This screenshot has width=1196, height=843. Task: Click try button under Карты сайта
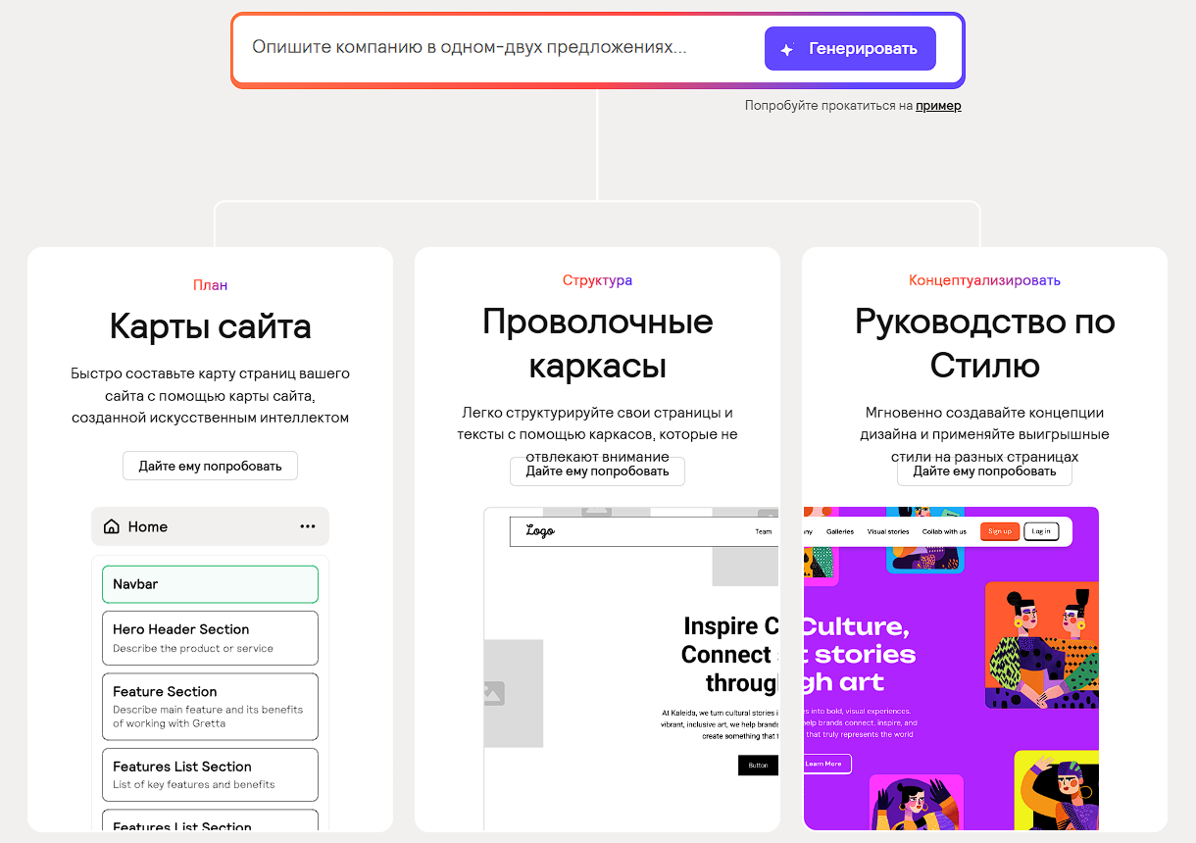[x=210, y=466]
